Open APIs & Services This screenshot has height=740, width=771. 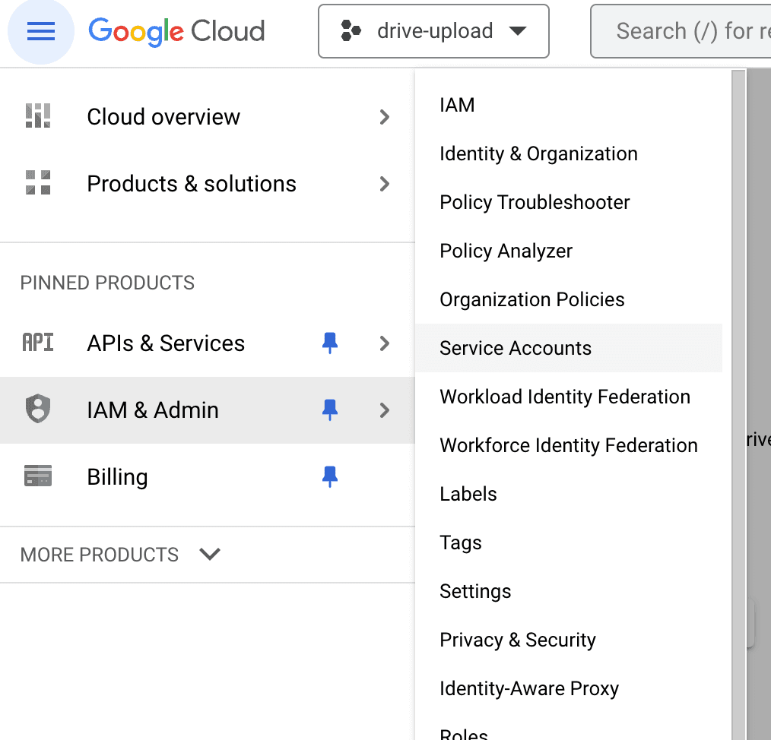pos(207,343)
